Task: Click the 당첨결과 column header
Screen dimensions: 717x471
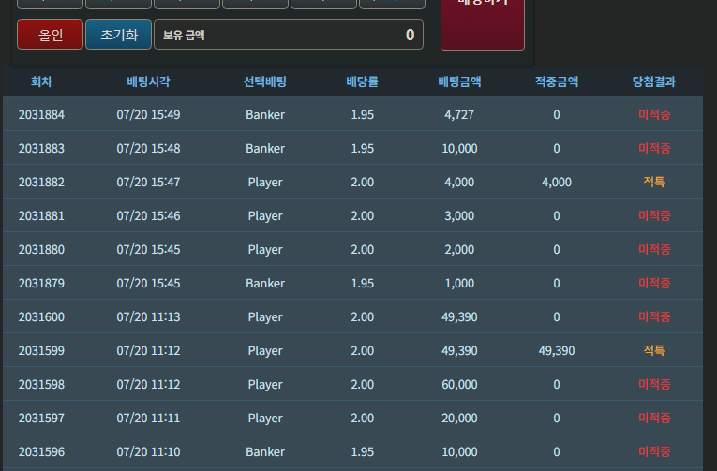Action: click(x=654, y=81)
